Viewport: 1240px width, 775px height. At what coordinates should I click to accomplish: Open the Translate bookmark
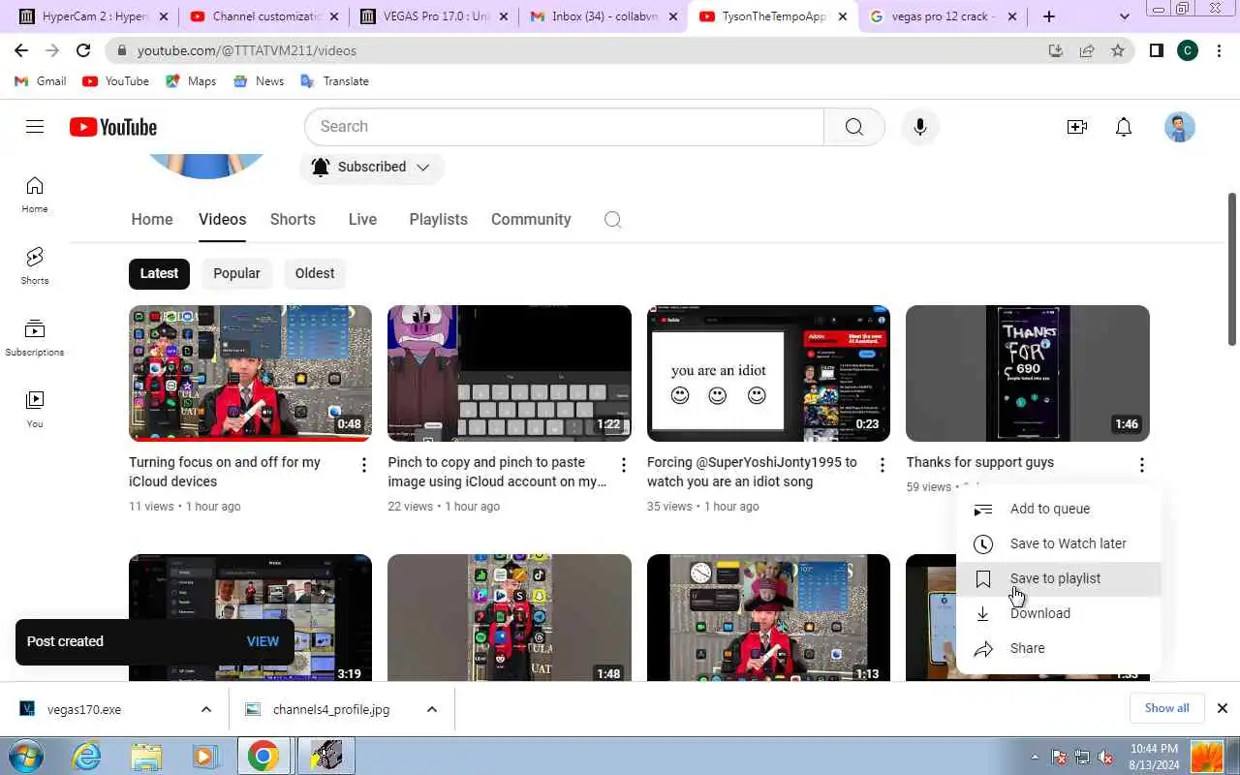click(x=334, y=81)
